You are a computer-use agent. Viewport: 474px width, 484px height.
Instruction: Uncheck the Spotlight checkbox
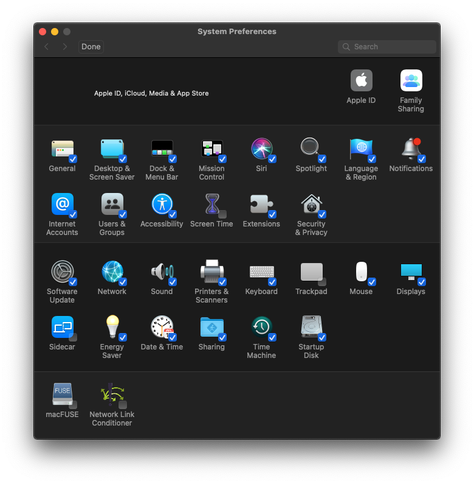tap(322, 159)
